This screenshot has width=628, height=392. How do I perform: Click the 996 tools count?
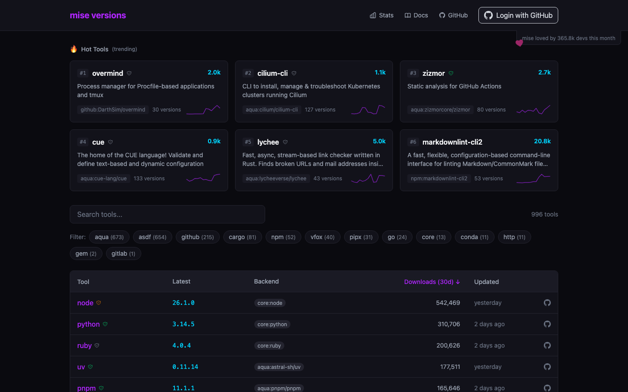point(545,214)
